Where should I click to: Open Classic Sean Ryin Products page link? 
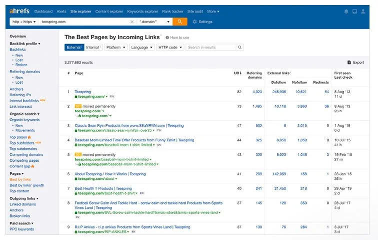click(x=129, y=126)
